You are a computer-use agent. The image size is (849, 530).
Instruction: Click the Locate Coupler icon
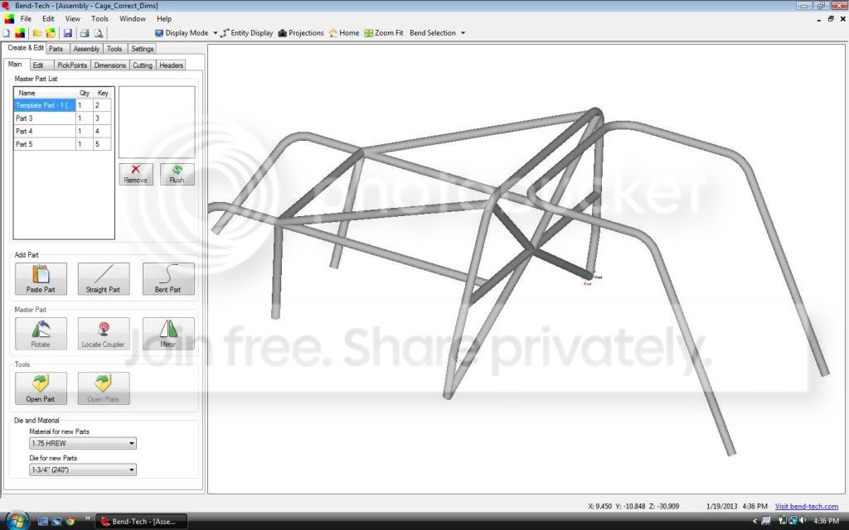click(104, 334)
